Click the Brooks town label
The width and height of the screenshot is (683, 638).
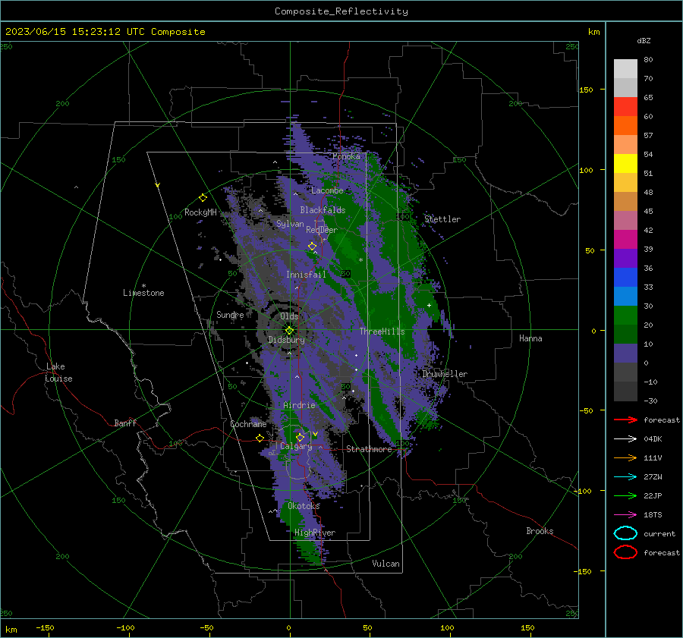[540, 531]
